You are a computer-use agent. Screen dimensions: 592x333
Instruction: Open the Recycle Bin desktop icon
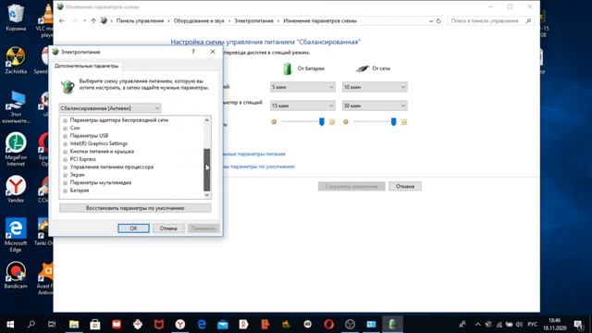(x=16, y=17)
